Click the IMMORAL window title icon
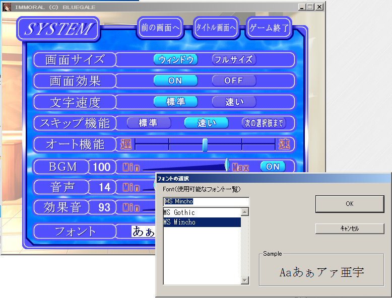 tap(7, 7)
